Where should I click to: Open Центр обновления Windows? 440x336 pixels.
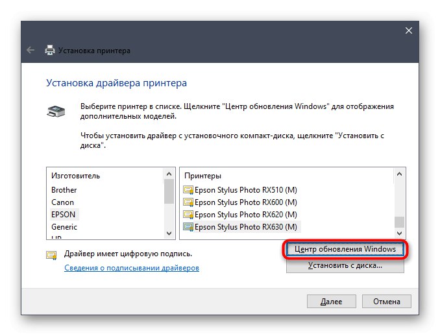345,249
